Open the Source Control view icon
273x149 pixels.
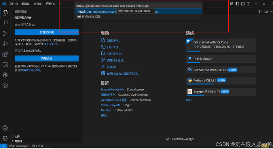point(5,33)
